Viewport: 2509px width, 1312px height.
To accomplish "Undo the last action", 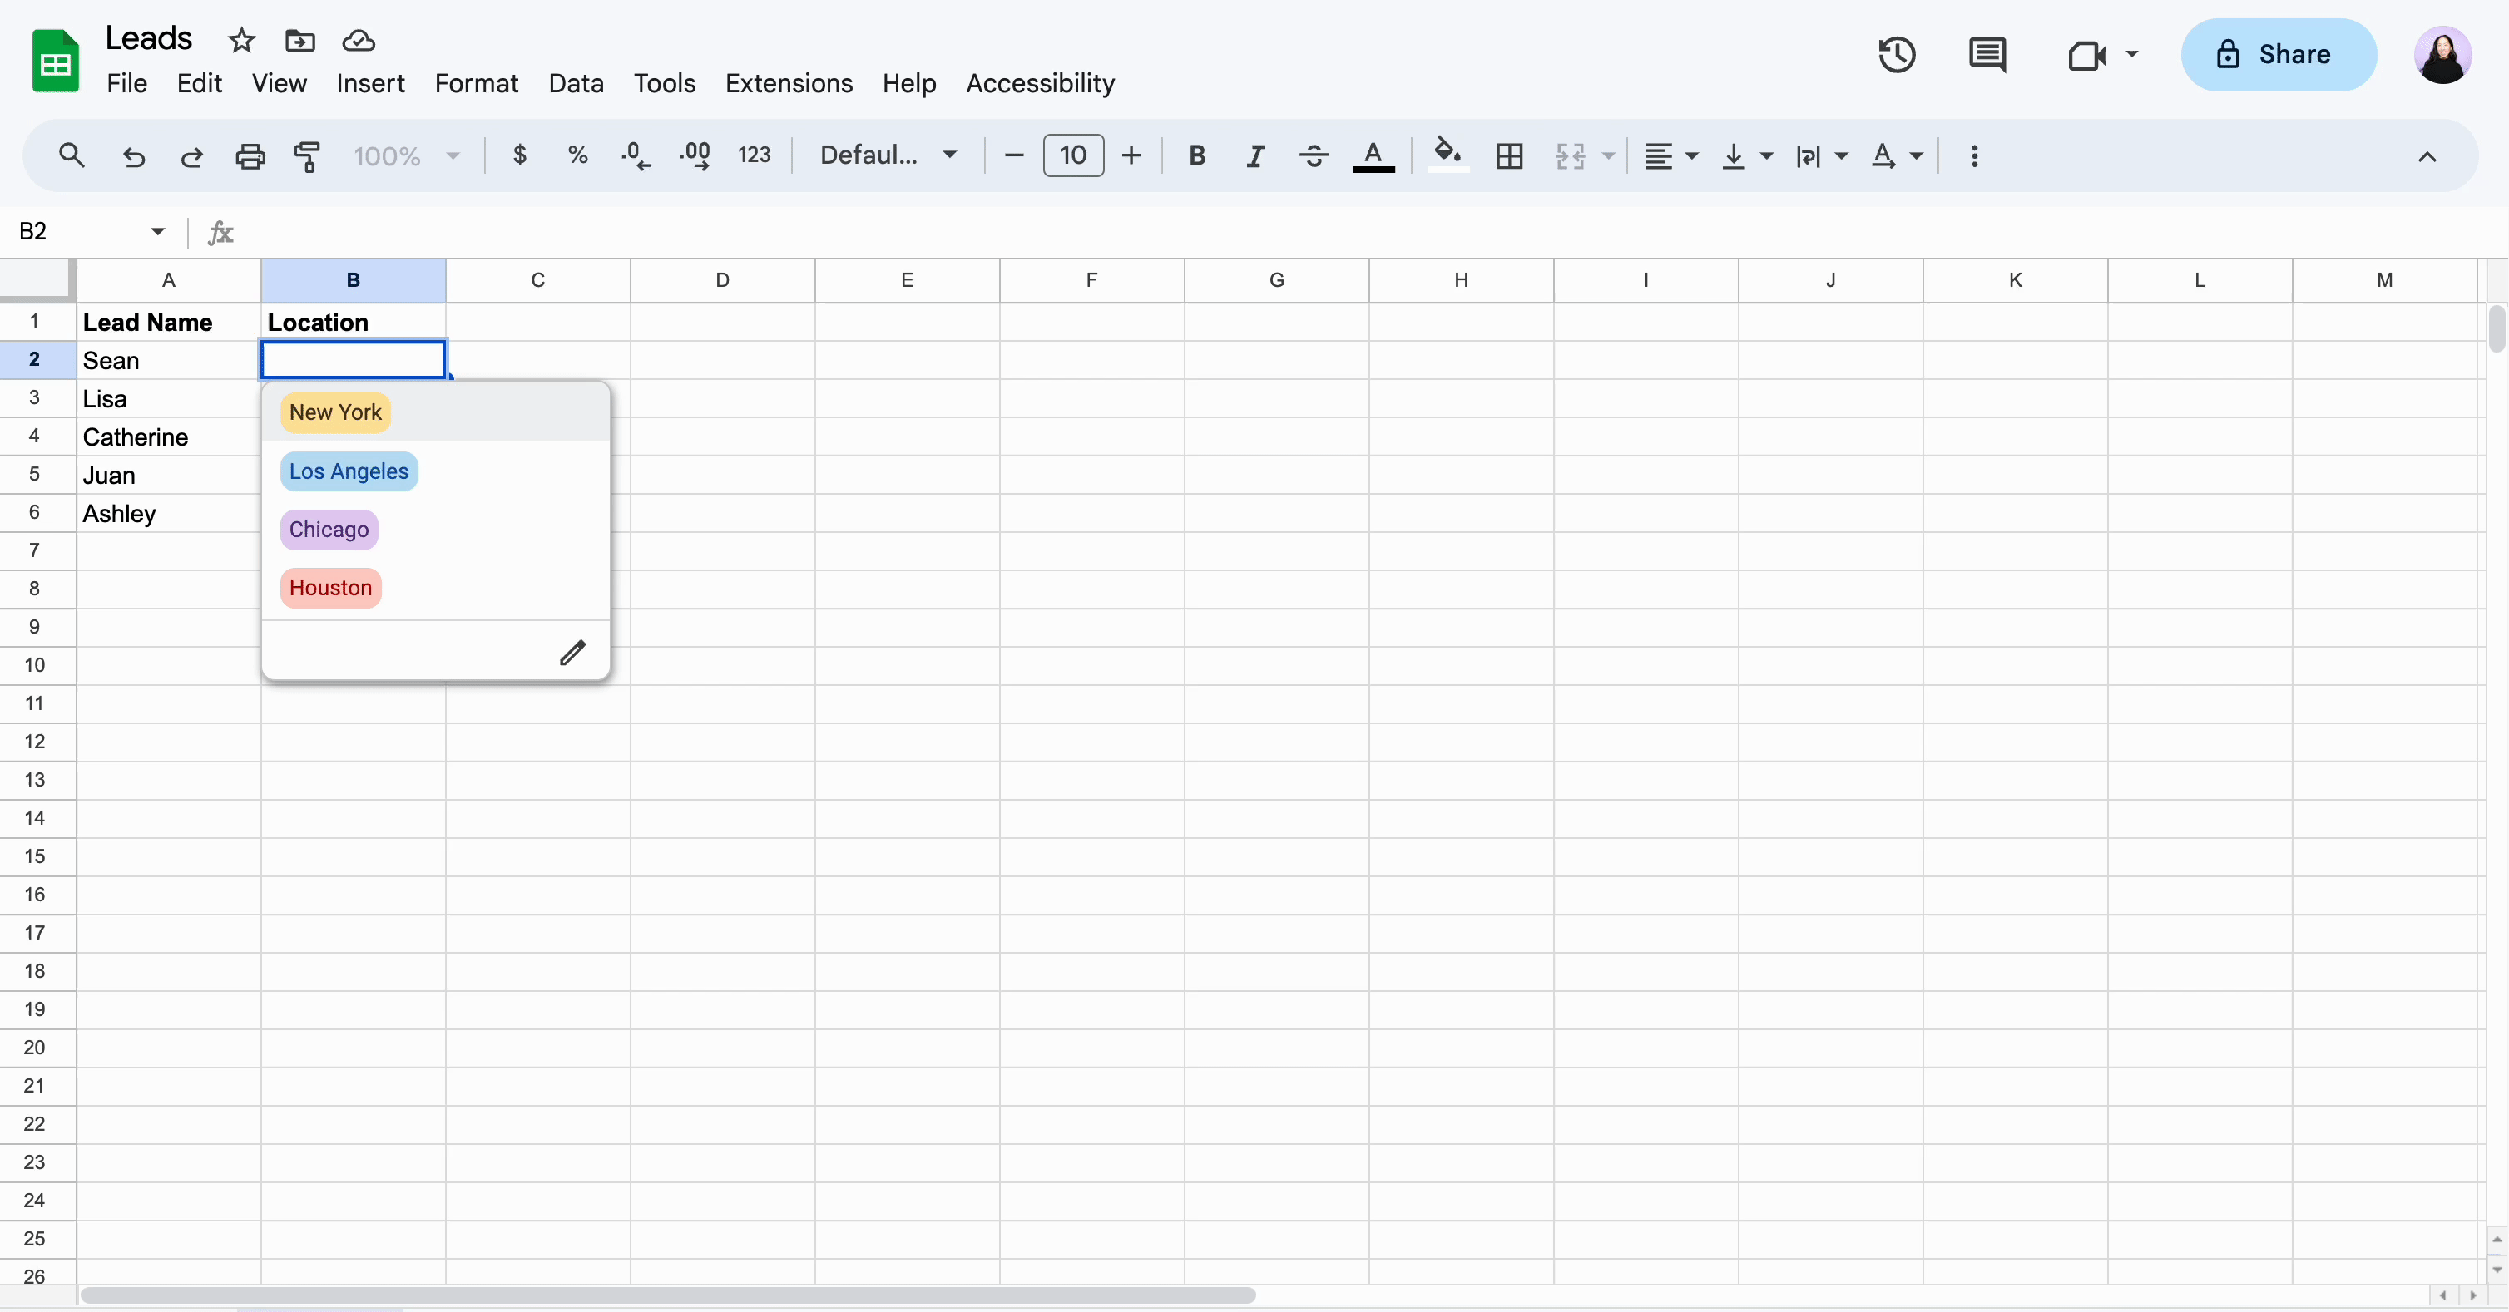I will [133, 155].
